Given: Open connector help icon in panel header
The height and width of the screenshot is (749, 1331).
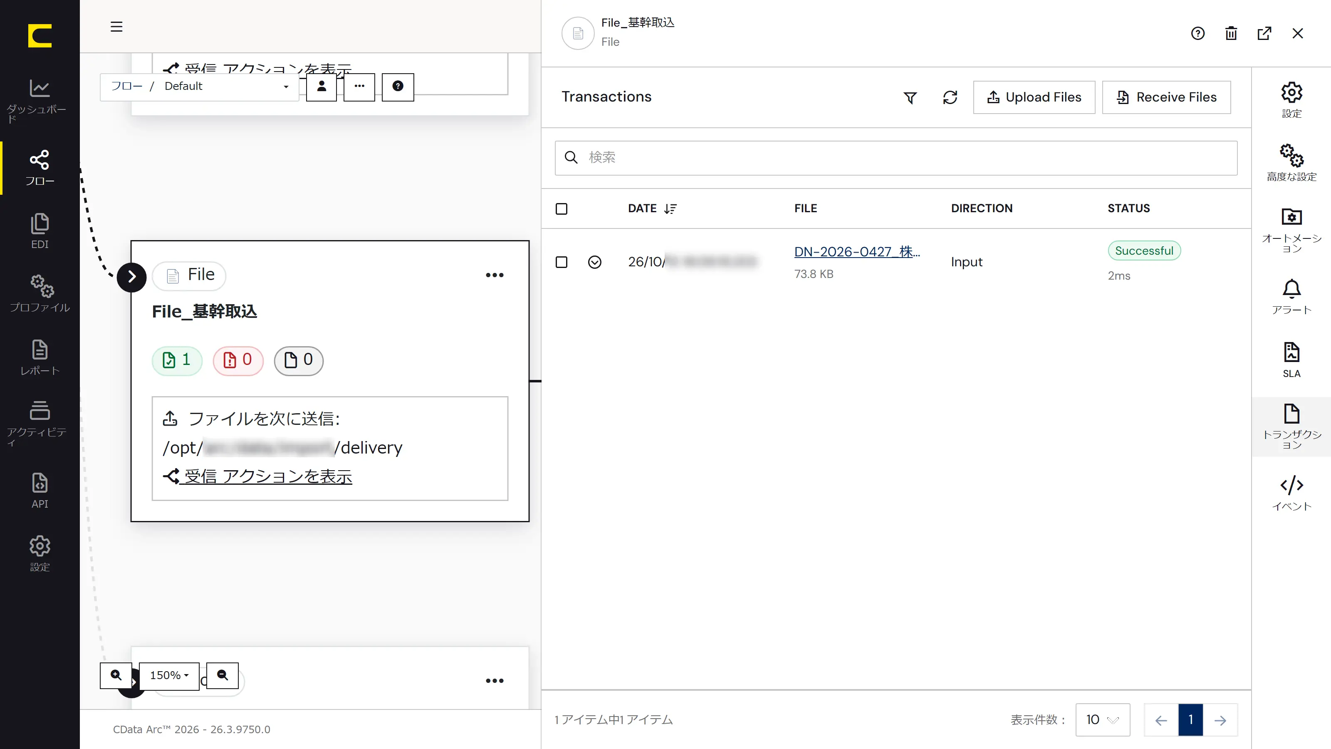Looking at the screenshot, I should click(x=1198, y=34).
